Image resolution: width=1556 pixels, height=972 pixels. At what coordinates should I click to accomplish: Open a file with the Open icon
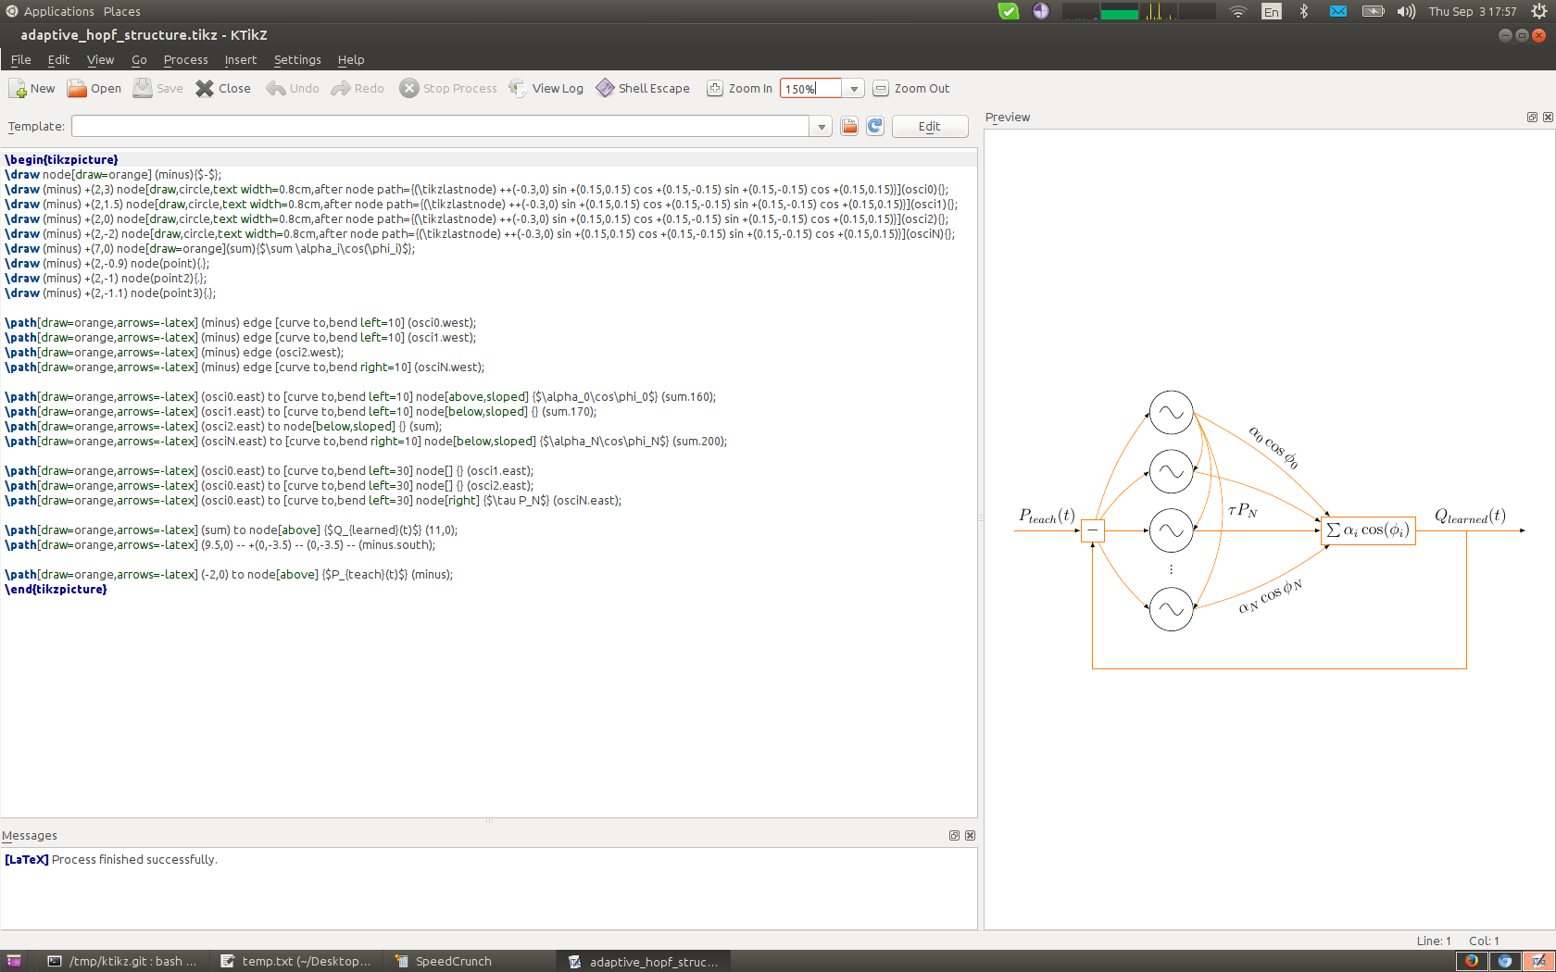(78, 89)
